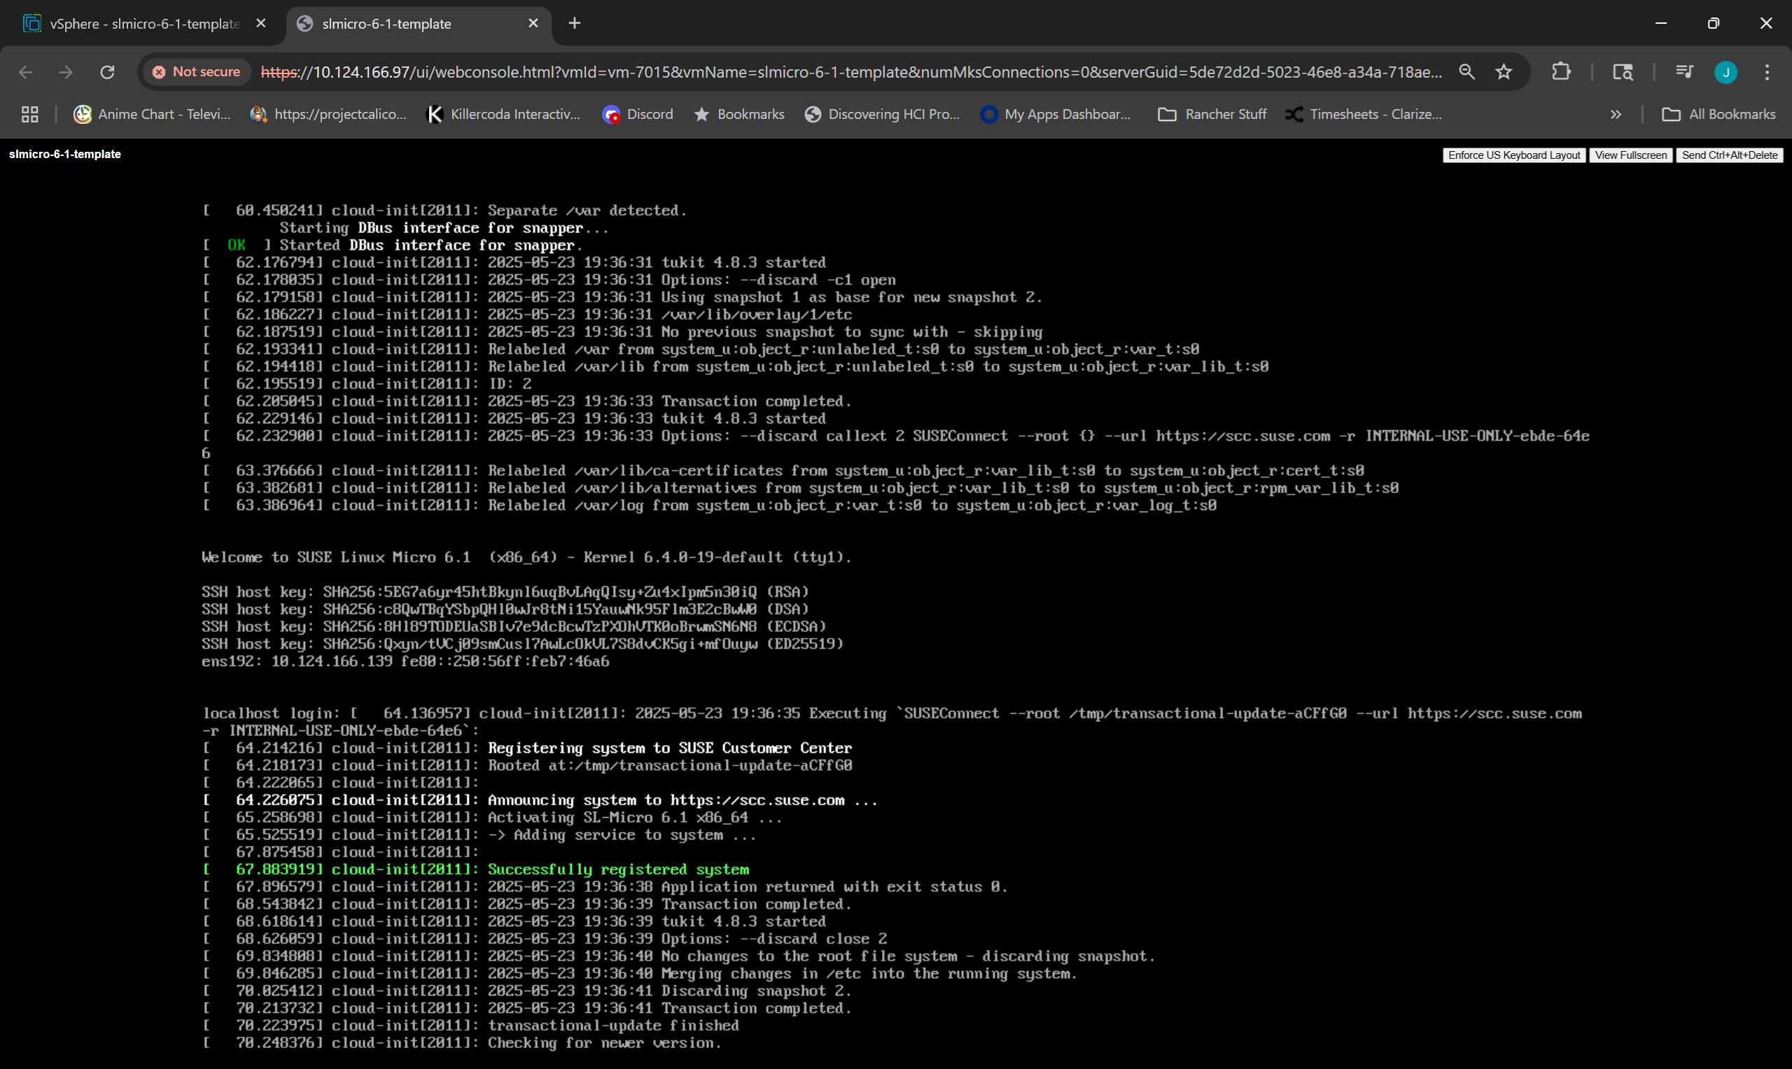Click the zoom magnifier icon in address bar
Screen dimensions: 1792x1069
tap(1466, 72)
